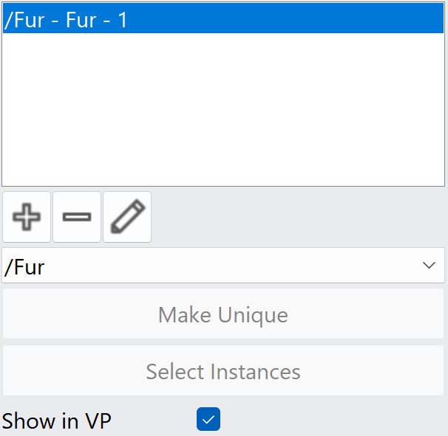
Task: Uncheck the blue viewport display checkbox
Action: [208, 419]
